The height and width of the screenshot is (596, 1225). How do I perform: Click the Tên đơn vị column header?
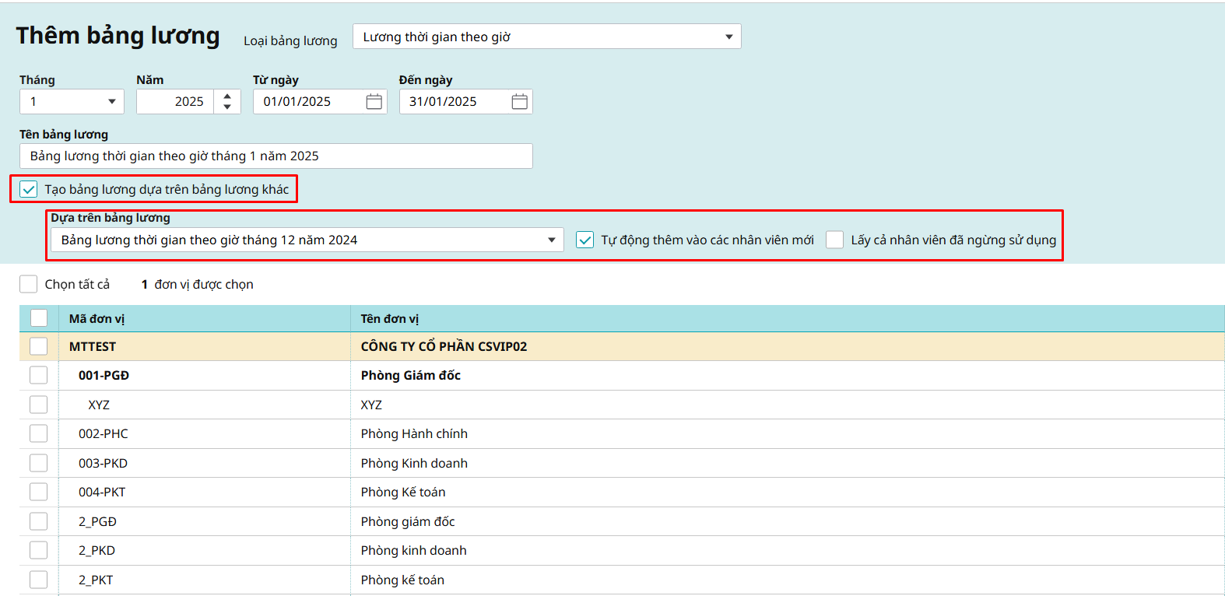pos(389,319)
